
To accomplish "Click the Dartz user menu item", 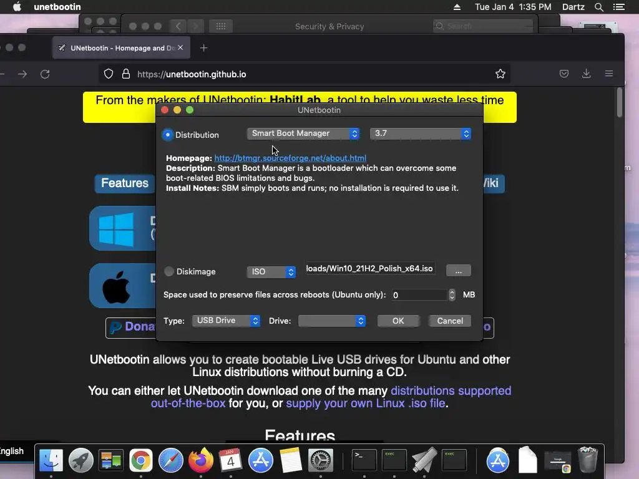I will [573, 7].
